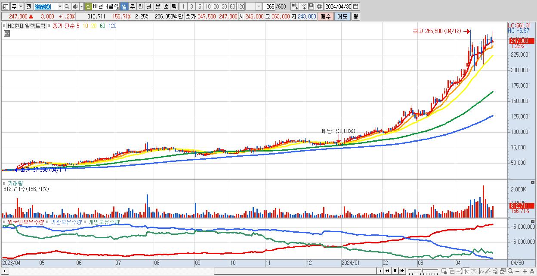Click the 전 button
The height and width of the screenshot is (276, 537).
tap(28, 6)
